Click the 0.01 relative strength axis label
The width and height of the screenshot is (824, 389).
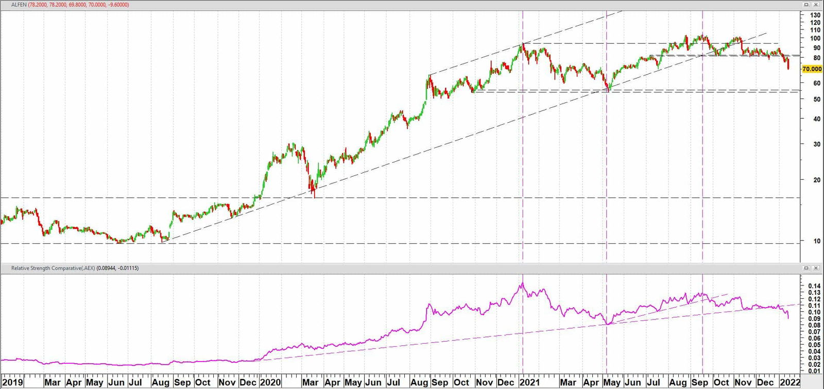814,370
